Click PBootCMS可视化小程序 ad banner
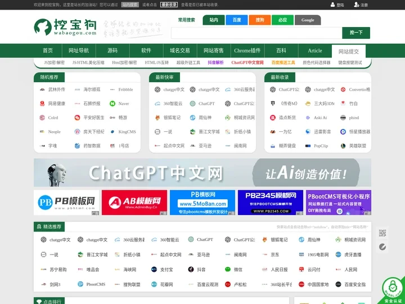Viewport: 405px width, 304px height. point(339,203)
